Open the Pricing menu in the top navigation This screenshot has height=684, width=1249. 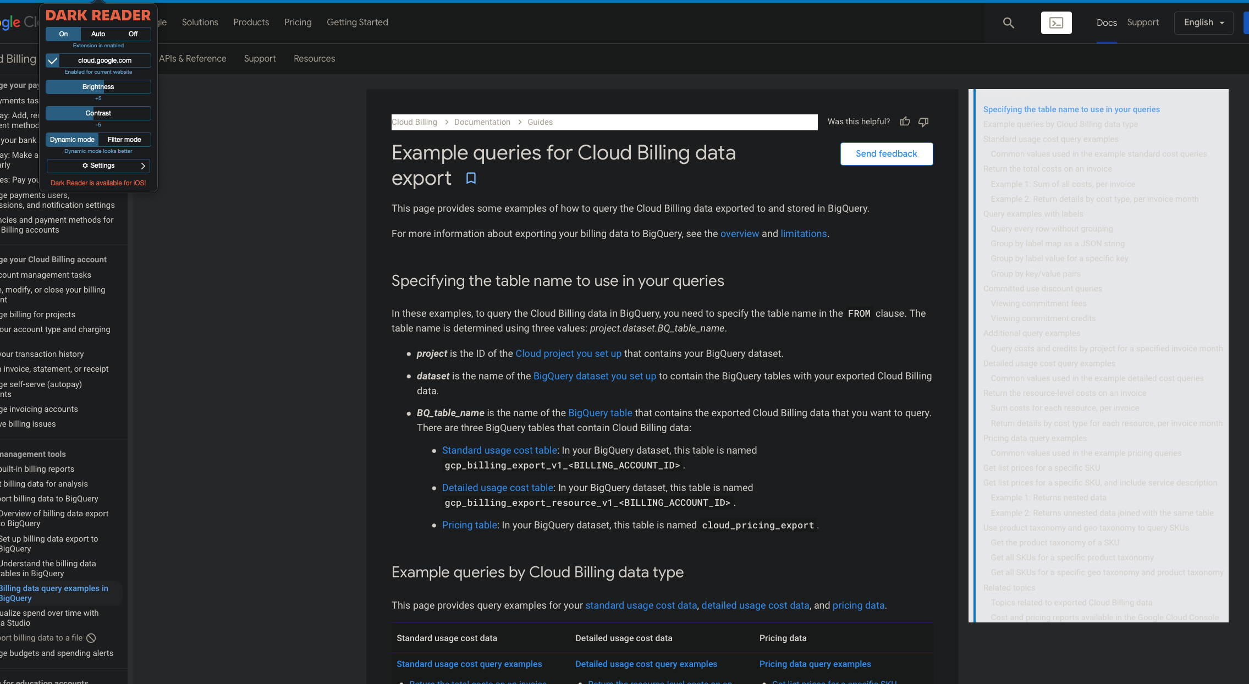click(x=298, y=23)
